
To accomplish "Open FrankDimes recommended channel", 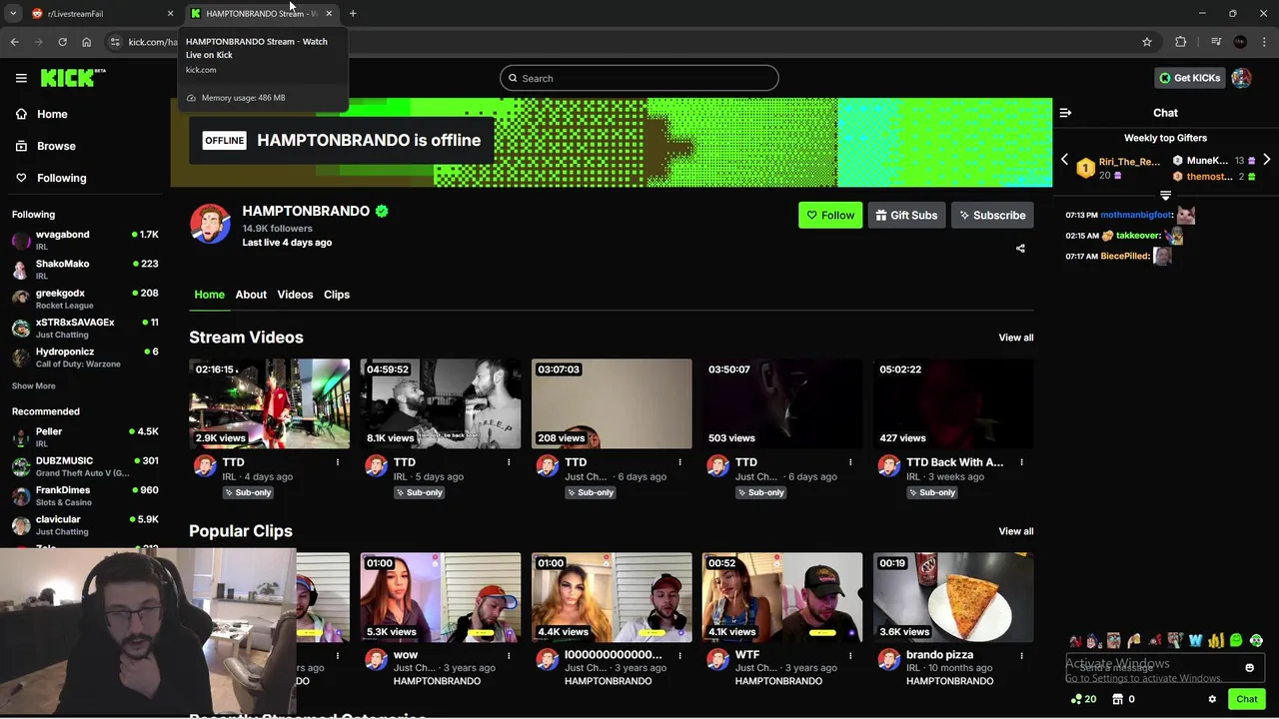I will [x=85, y=495].
